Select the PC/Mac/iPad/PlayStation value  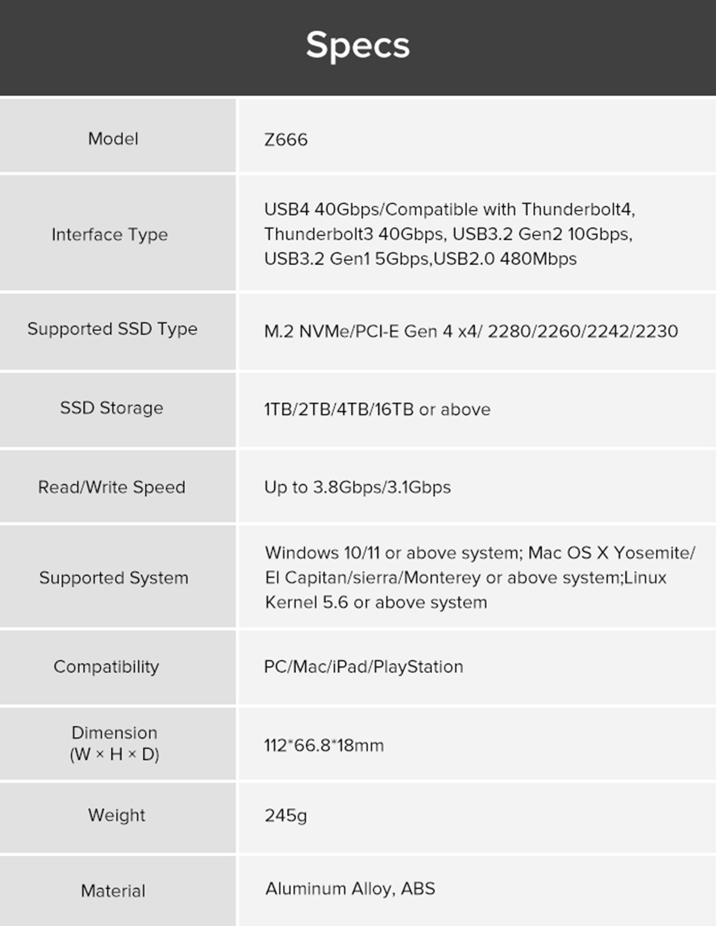coord(363,667)
